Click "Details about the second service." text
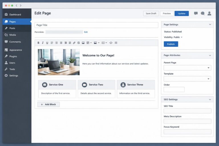The image size is (219, 146). pyautogui.click(x=96, y=93)
